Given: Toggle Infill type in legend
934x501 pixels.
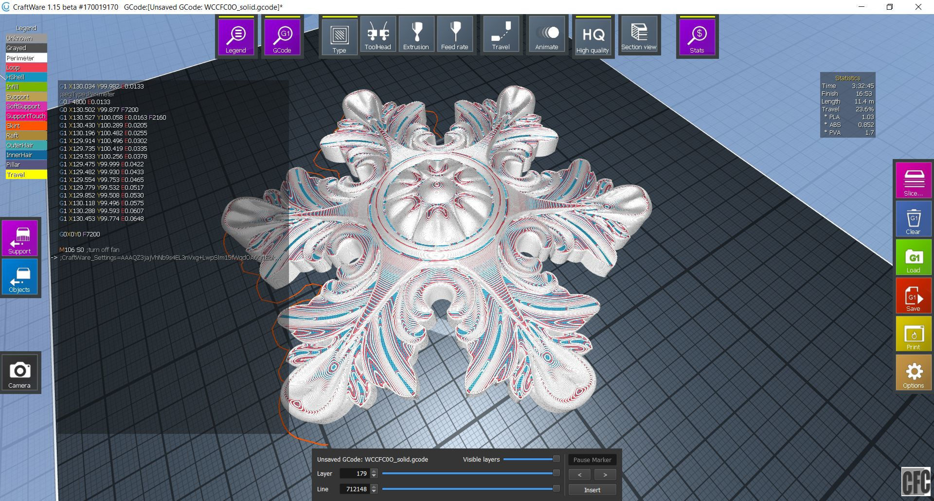Looking at the screenshot, I should [26, 87].
